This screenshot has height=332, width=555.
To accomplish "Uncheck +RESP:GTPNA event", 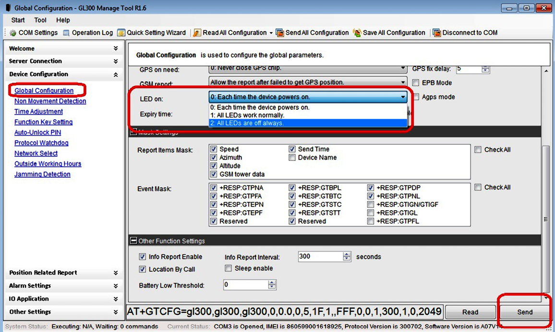I will 214,187.
